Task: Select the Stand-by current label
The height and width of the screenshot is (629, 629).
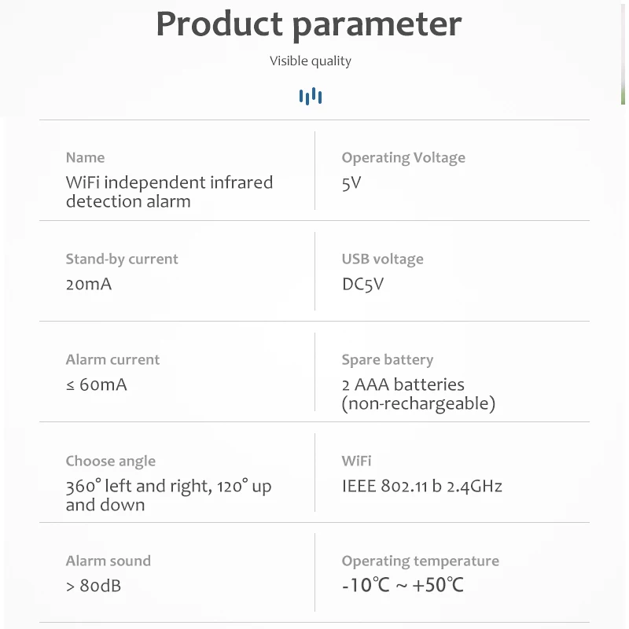Action: (x=122, y=259)
